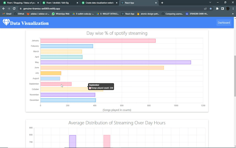Open E-wallet-code.zip bookmark
This screenshot has height=148, width=236.
coord(83,14)
